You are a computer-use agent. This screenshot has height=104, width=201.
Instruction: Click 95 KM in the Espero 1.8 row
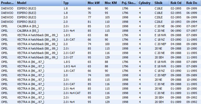[x=106, y=13]
